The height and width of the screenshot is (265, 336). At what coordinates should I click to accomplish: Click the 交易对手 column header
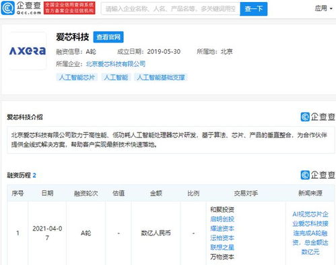(x=246, y=194)
